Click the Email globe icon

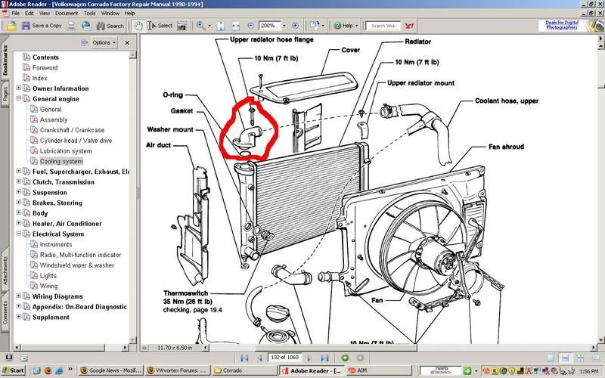[x=86, y=26]
